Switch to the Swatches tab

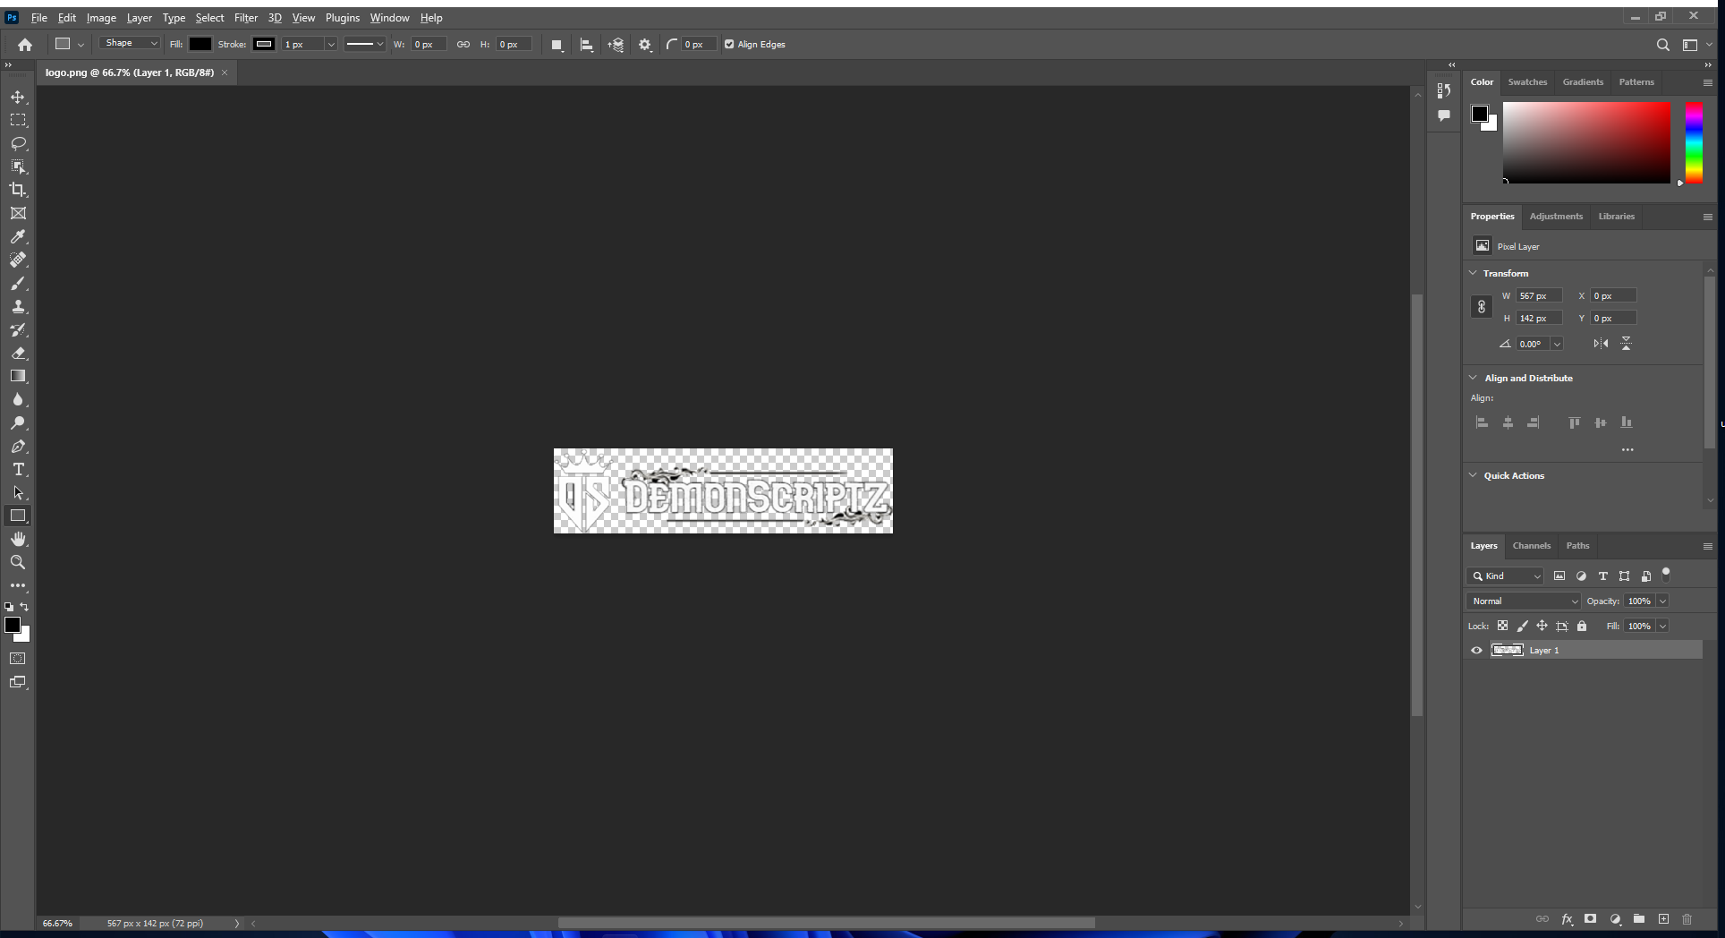pos(1527,82)
